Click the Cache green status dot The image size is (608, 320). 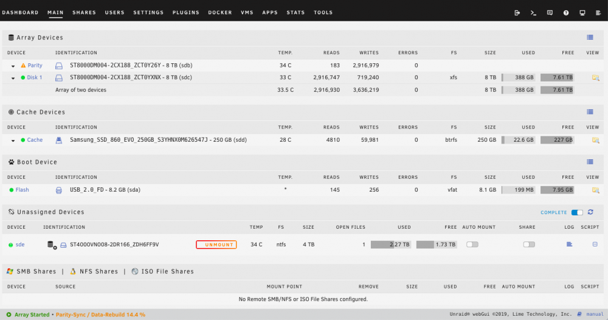click(x=23, y=140)
